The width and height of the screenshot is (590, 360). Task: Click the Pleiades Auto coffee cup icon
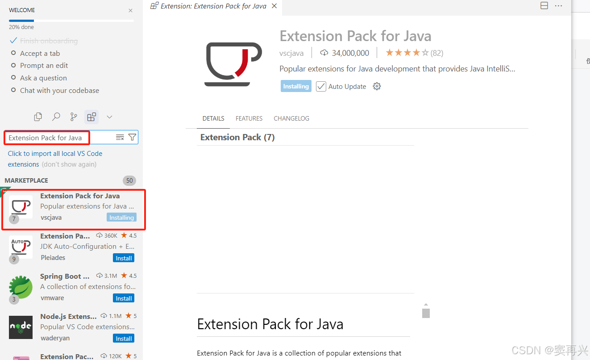[21, 247]
